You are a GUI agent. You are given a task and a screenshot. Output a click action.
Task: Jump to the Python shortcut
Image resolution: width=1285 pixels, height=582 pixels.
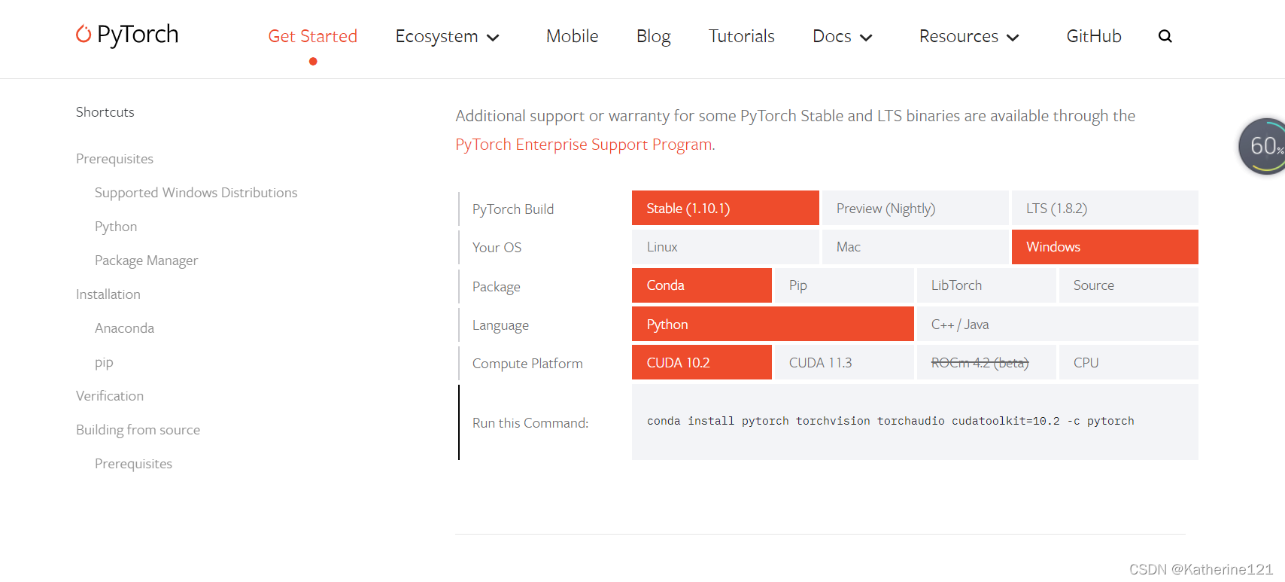coord(116,227)
